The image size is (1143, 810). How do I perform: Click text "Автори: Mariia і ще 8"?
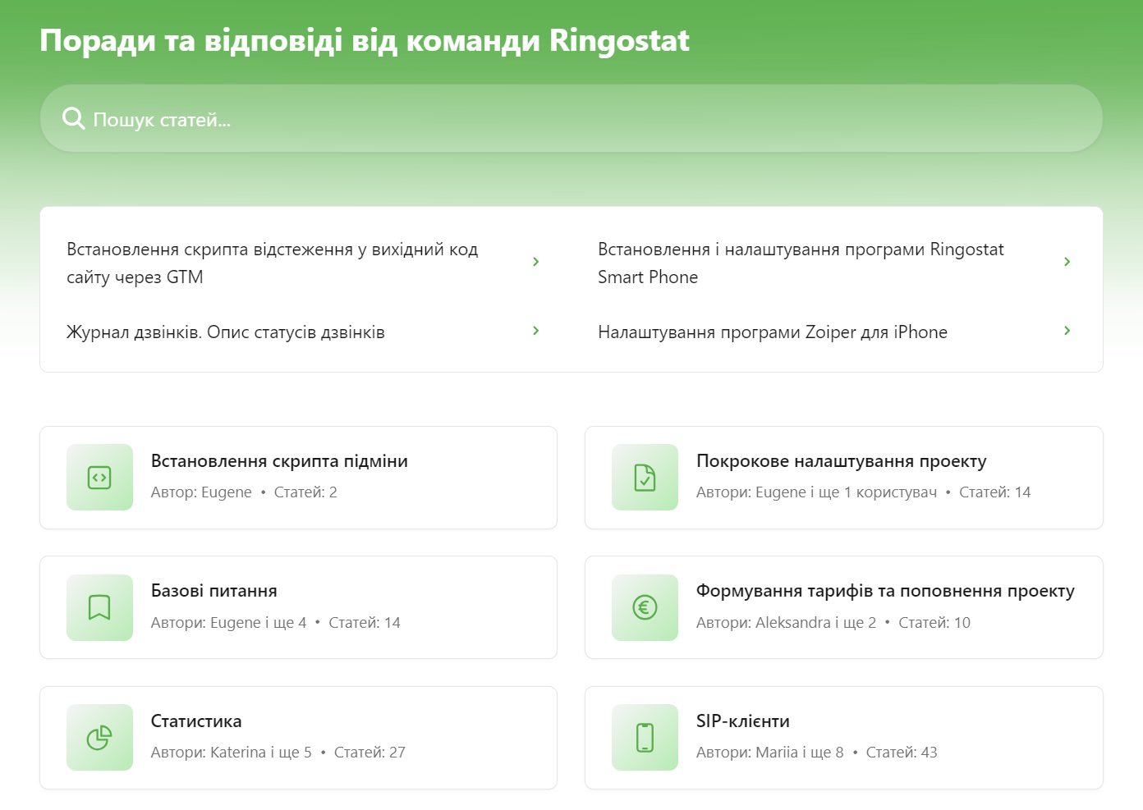click(769, 753)
